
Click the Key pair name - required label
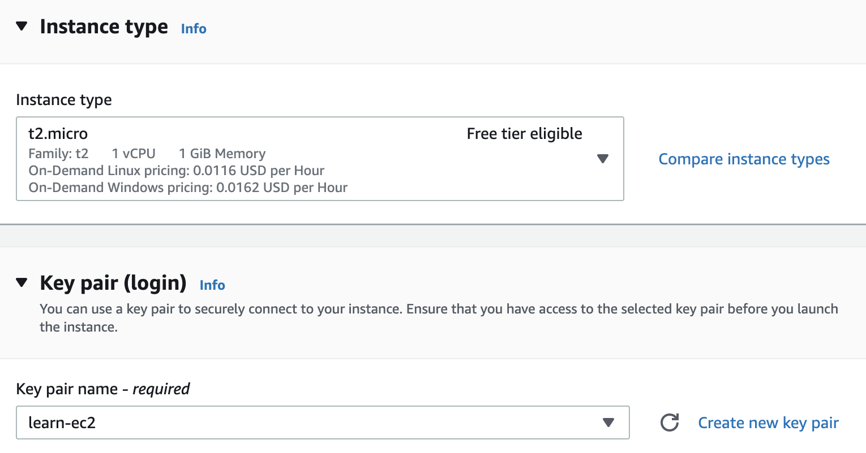click(103, 389)
